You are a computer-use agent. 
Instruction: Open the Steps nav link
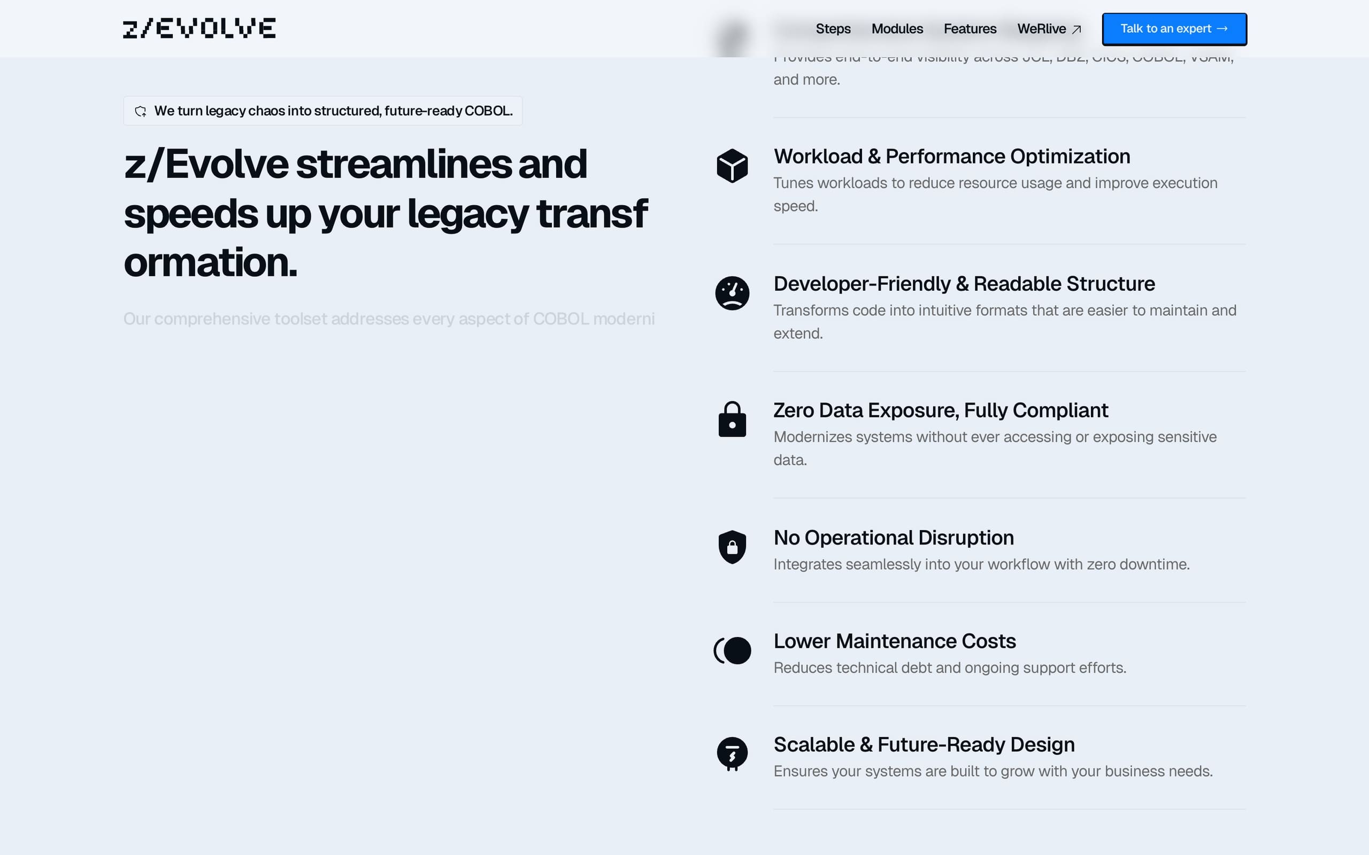[833, 29]
